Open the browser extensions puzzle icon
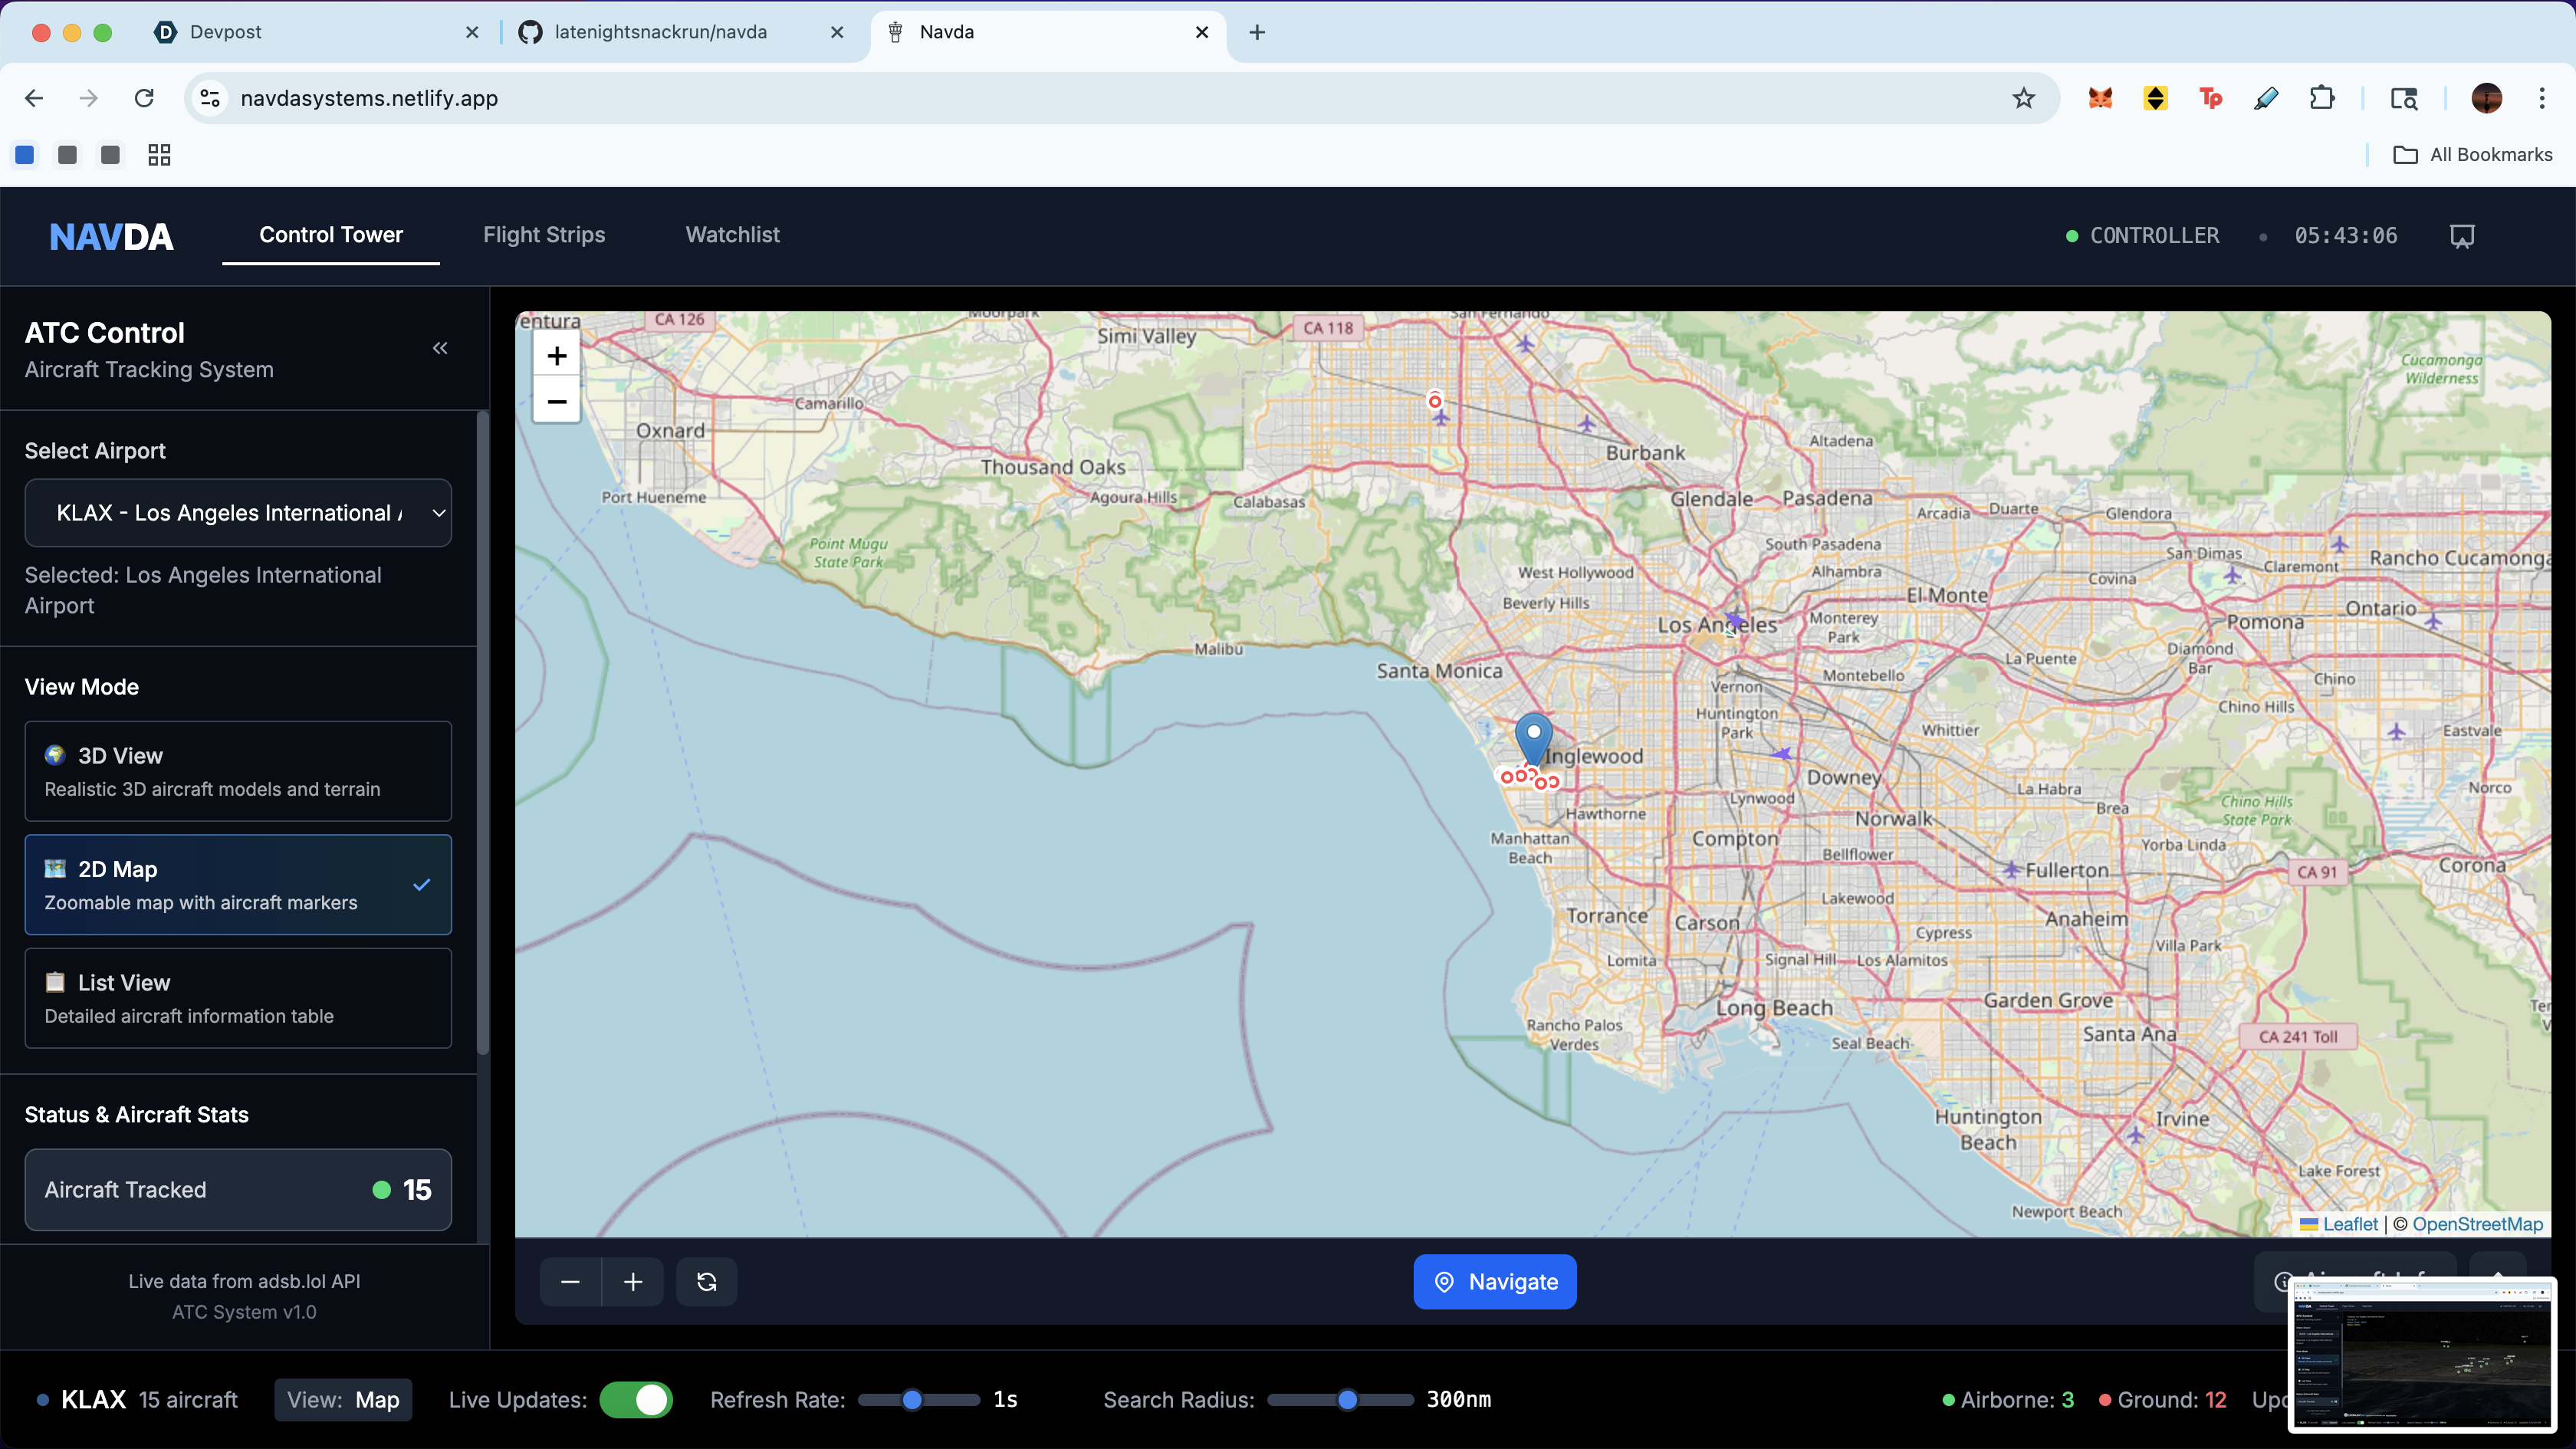 pyautogui.click(x=2322, y=98)
